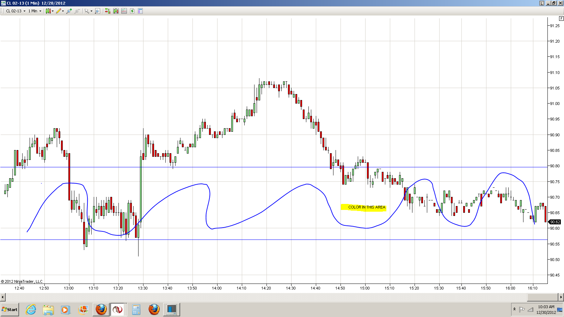Open the Action Center flag tray icon

point(522,310)
